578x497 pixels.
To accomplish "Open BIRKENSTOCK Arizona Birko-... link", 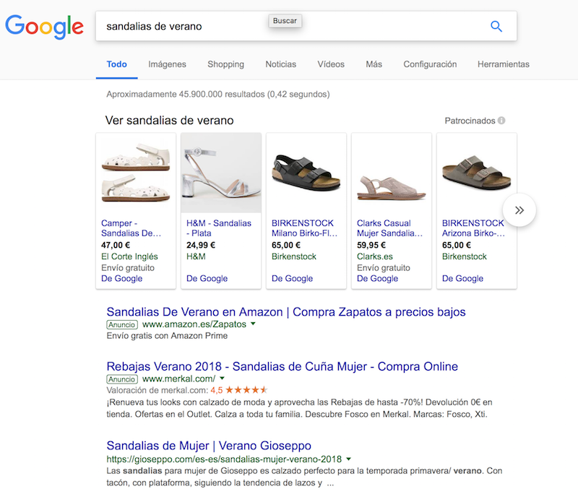I will click(x=473, y=228).
